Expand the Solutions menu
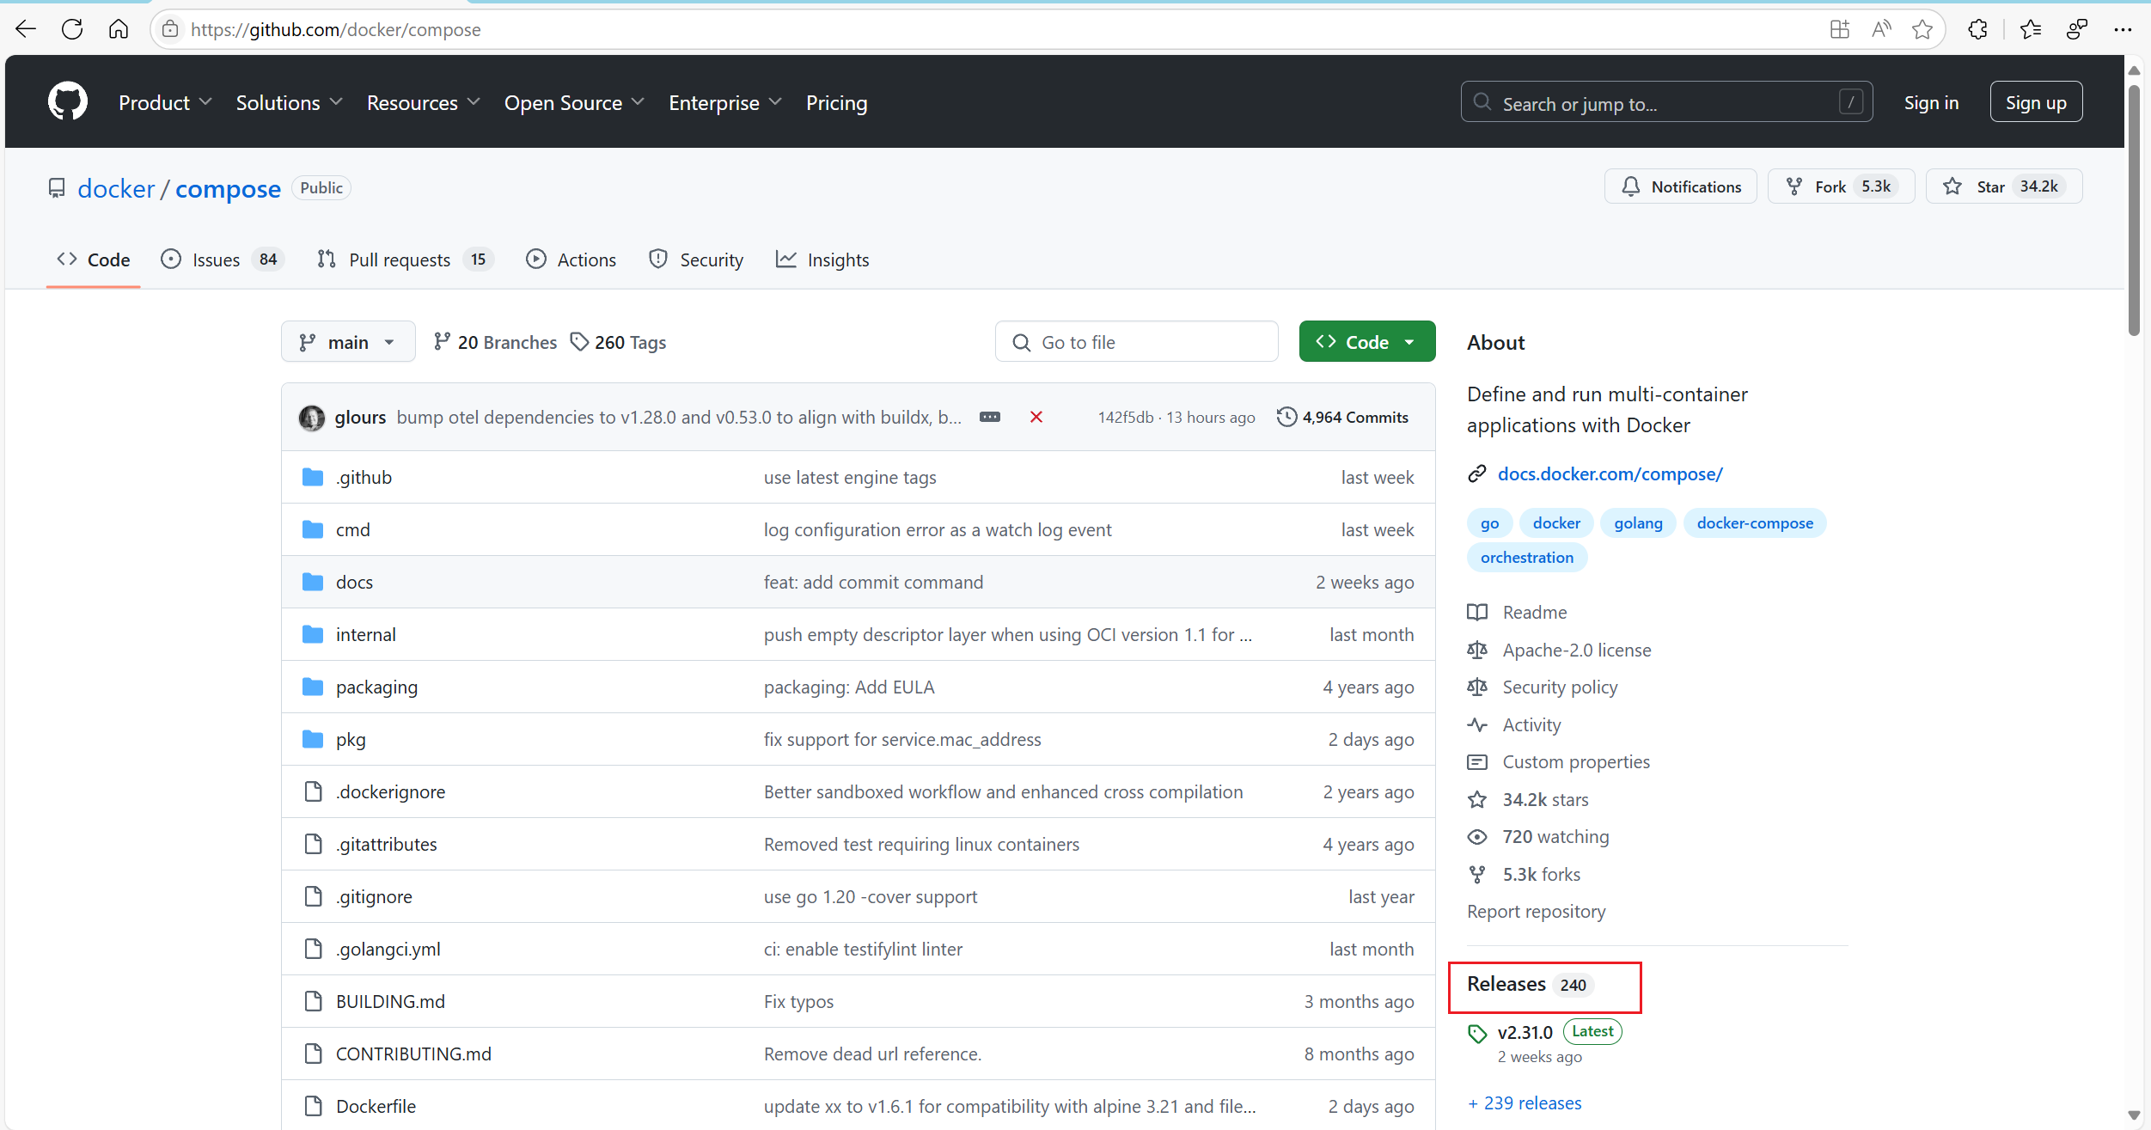Image resolution: width=2151 pixels, height=1130 pixels. pyautogui.click(x=290, y=103)
